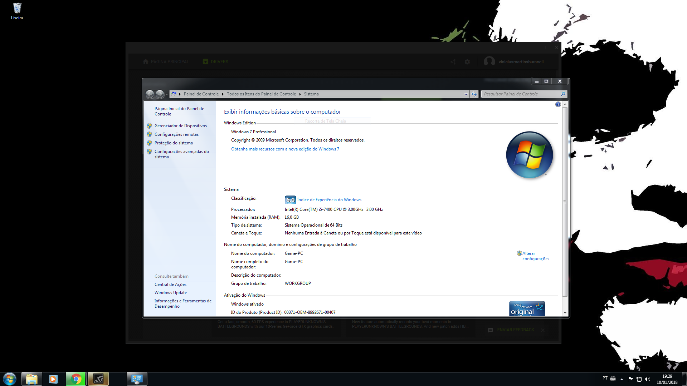Open Windows Update link in sidebar
687x386 pixels.
[171, 293]
